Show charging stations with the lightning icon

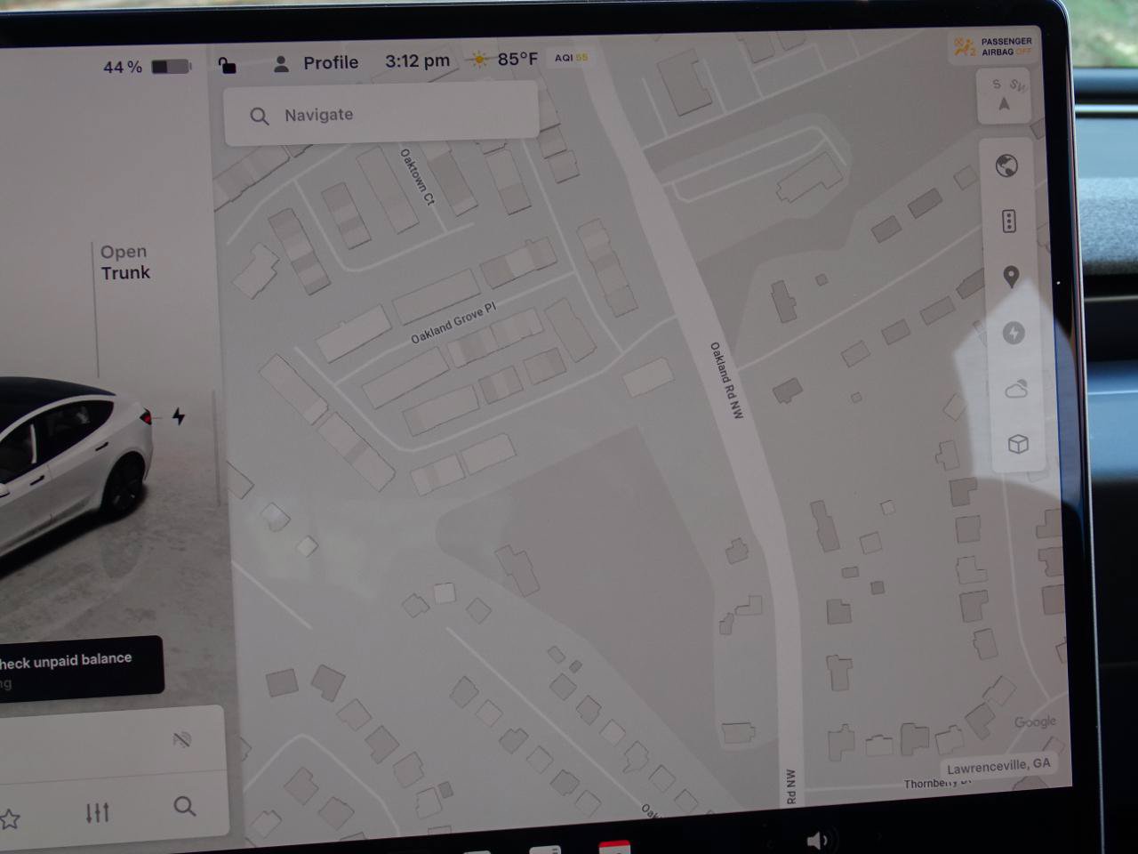[x=1014, y=333]
